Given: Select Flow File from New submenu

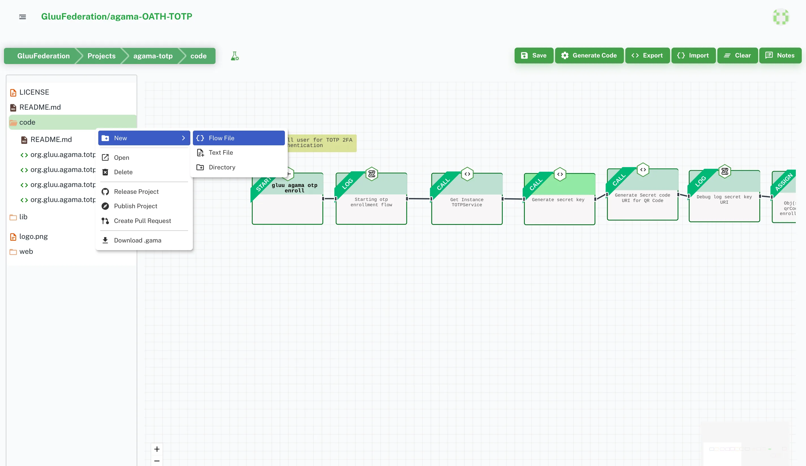Looking at the screenshot, I should pyautogui.click(x=239, y=138).
